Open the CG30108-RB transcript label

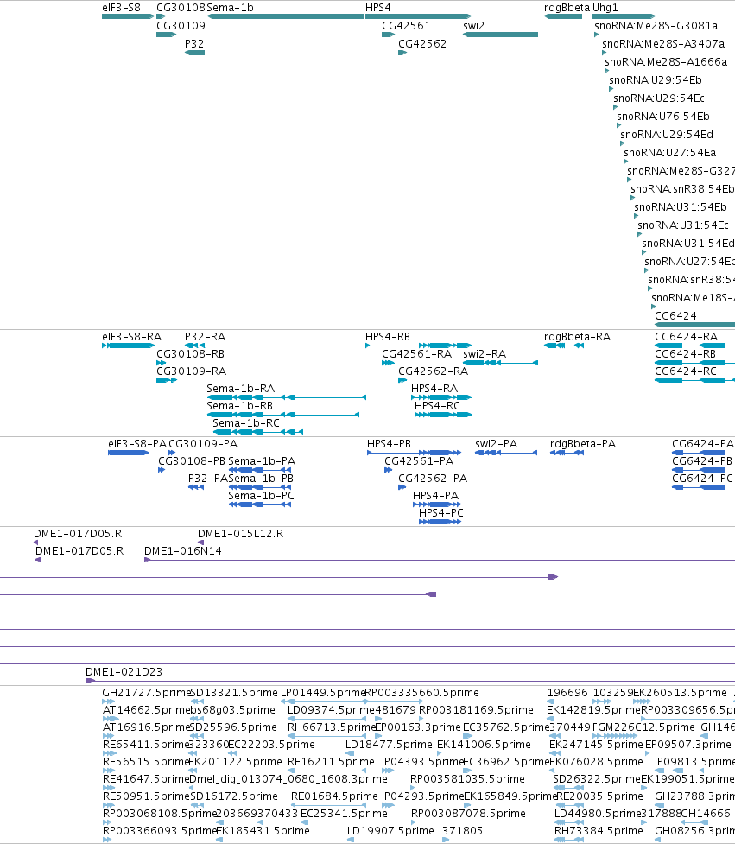pos(191,353)
